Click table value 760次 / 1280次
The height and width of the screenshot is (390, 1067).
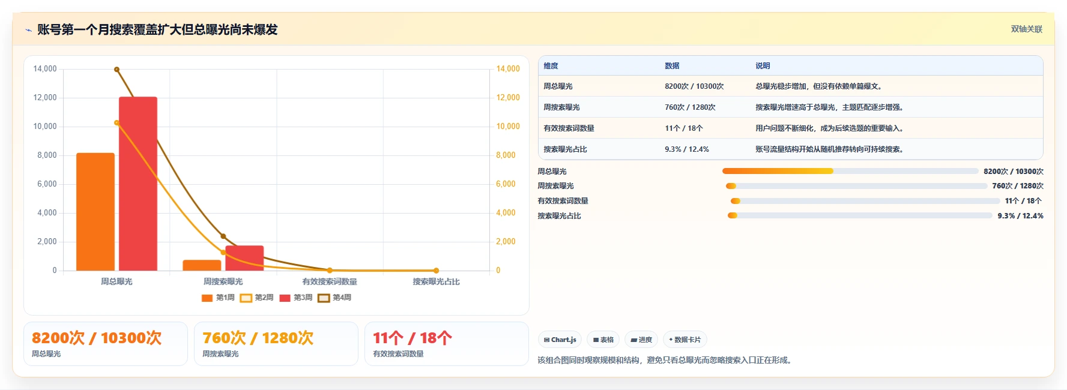coord(690,107)
